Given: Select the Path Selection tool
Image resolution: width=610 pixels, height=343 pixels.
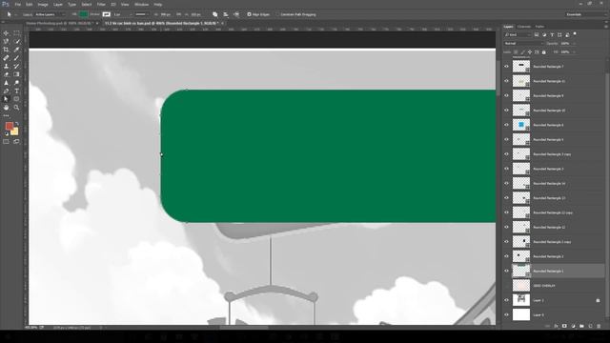Looking at the screenshot, I should click(6, 99).
